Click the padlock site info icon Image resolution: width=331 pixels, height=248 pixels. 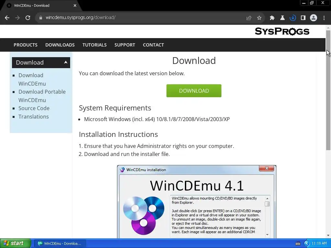click(x=40, y=18)
